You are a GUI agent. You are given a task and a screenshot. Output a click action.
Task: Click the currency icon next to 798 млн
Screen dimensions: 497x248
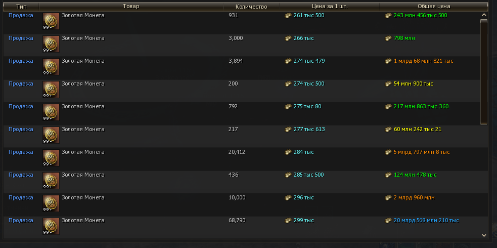click(389, 38)
